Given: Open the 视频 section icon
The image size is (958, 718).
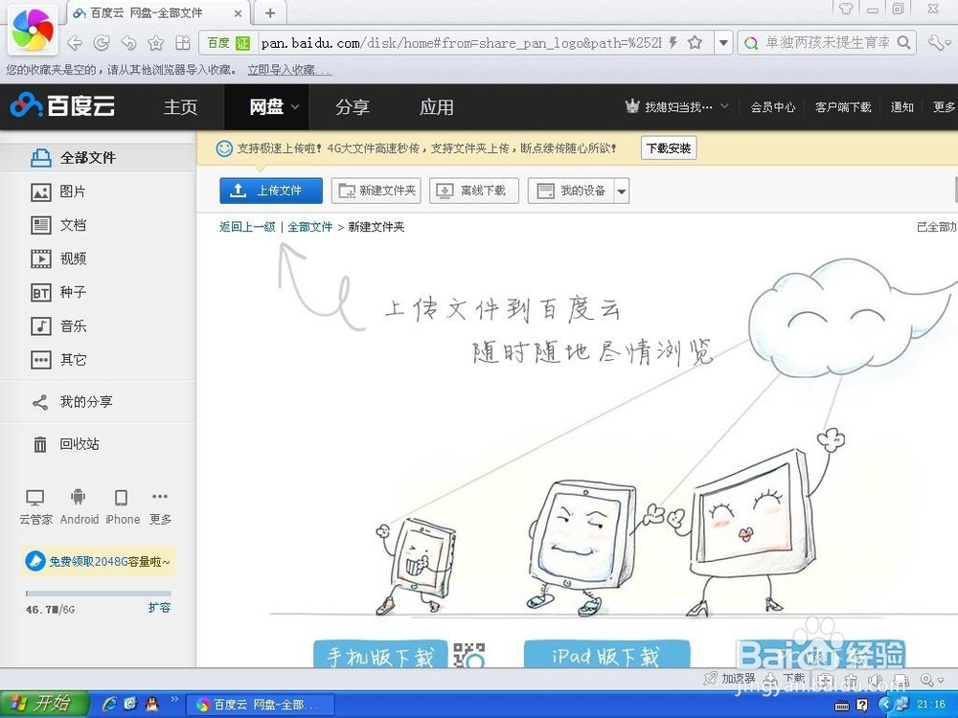Looking at the screenshot, I should point(40,258).
